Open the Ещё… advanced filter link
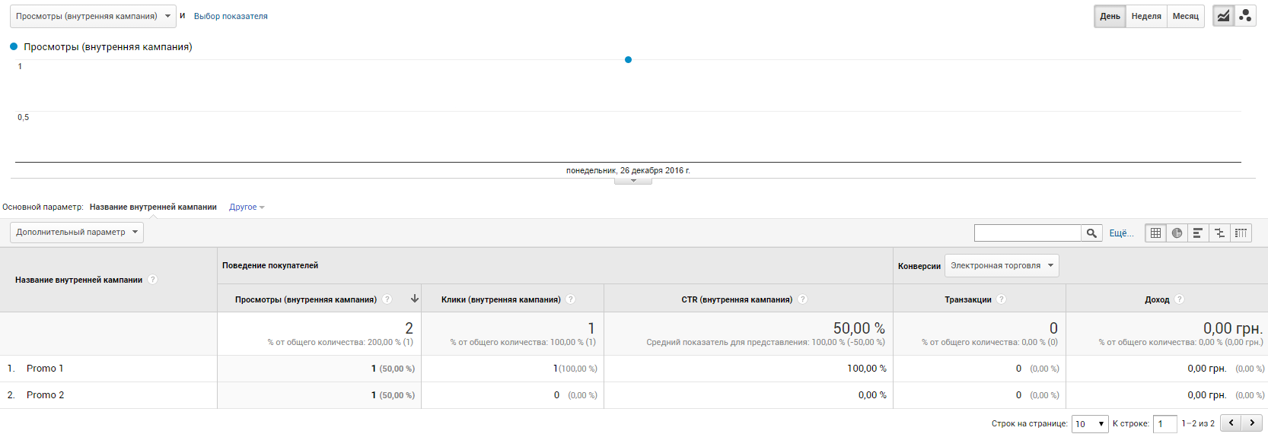Image resolution: width=1268 pixels, height=437 pixels. tap(1121, 233)
